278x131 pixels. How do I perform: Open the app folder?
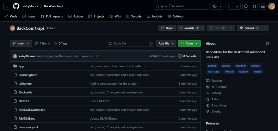pos(21,66)
